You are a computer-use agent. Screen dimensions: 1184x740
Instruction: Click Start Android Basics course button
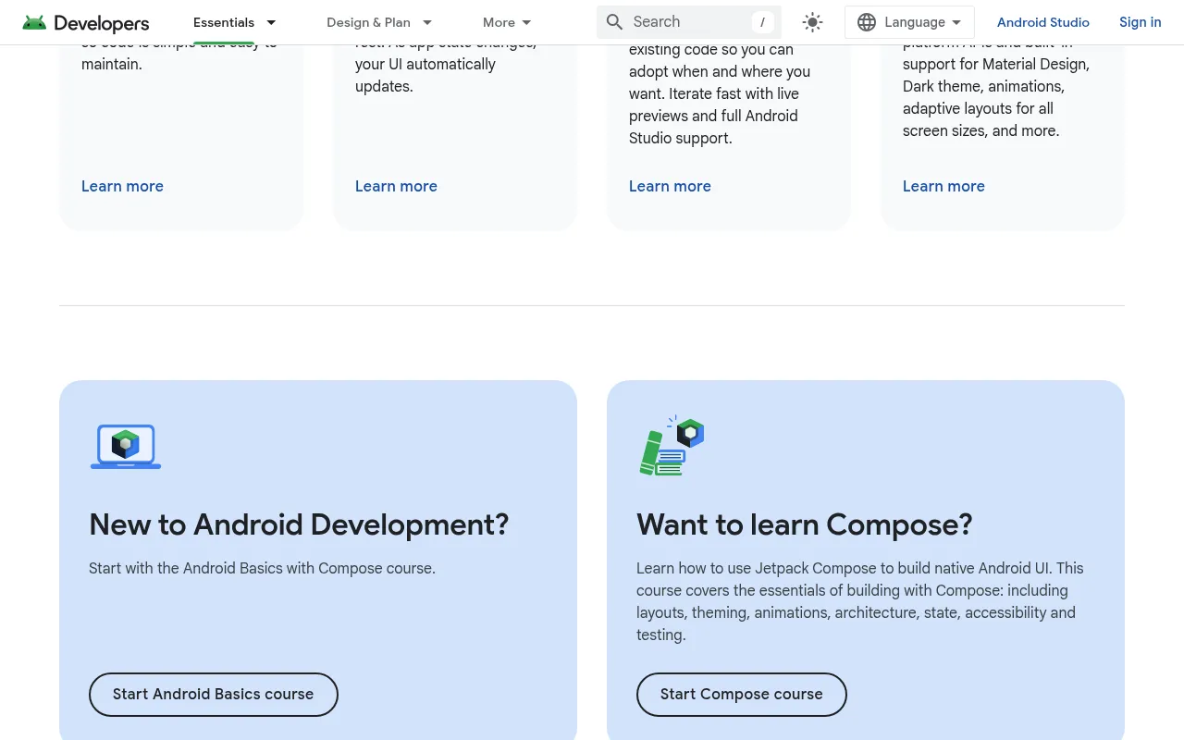(x=214, y=694)
